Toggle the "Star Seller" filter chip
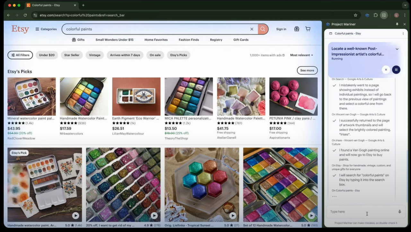 72,55
